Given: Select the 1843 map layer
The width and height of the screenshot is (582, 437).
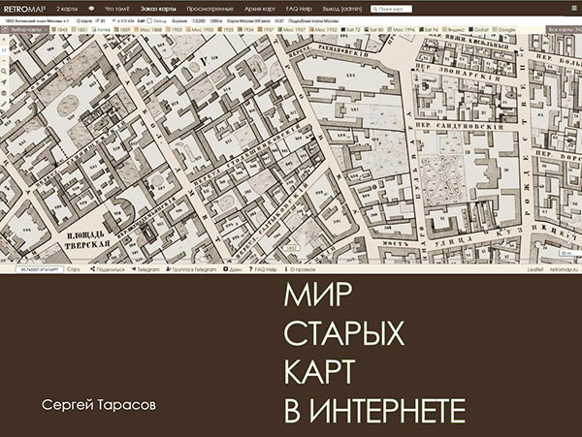Looking at the screenshot, I should [x=59, y=30].
